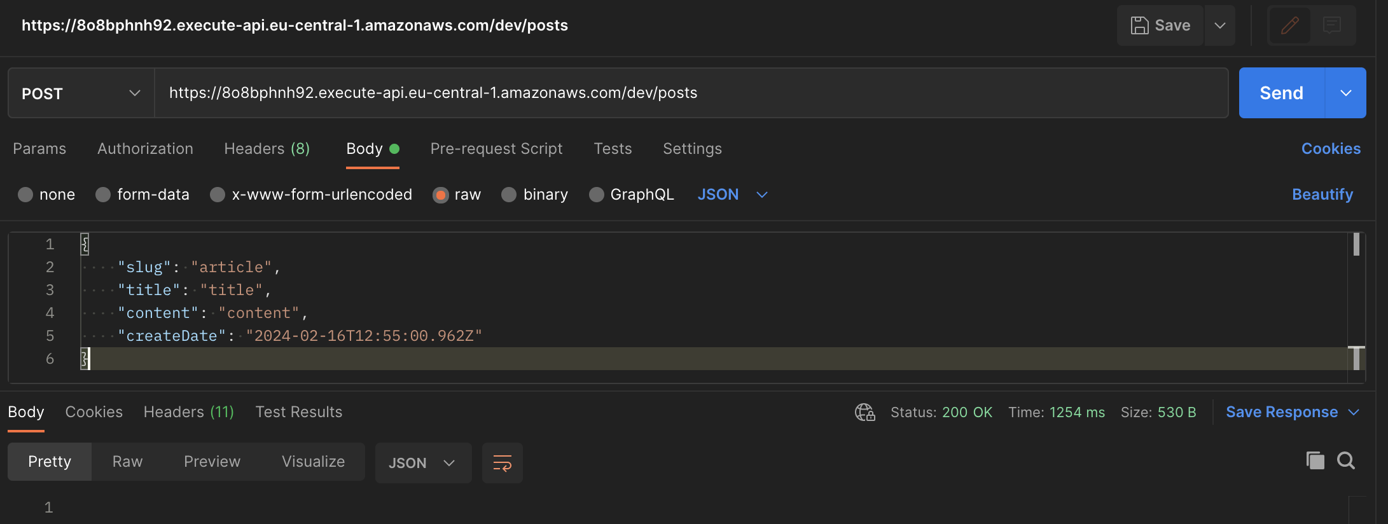
Task: Click the blue Send button
Action: click(x=1282, y=93)
